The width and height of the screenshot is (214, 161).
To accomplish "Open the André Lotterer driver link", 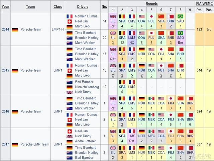I will pos(87,142).
